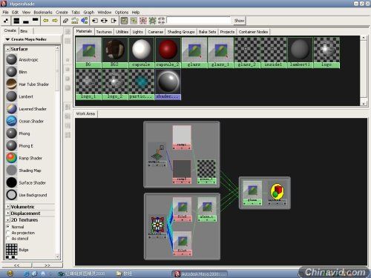Screen dimensions: 371x278
Task: Choose the As stencil radio option
Action: point(8,238)
